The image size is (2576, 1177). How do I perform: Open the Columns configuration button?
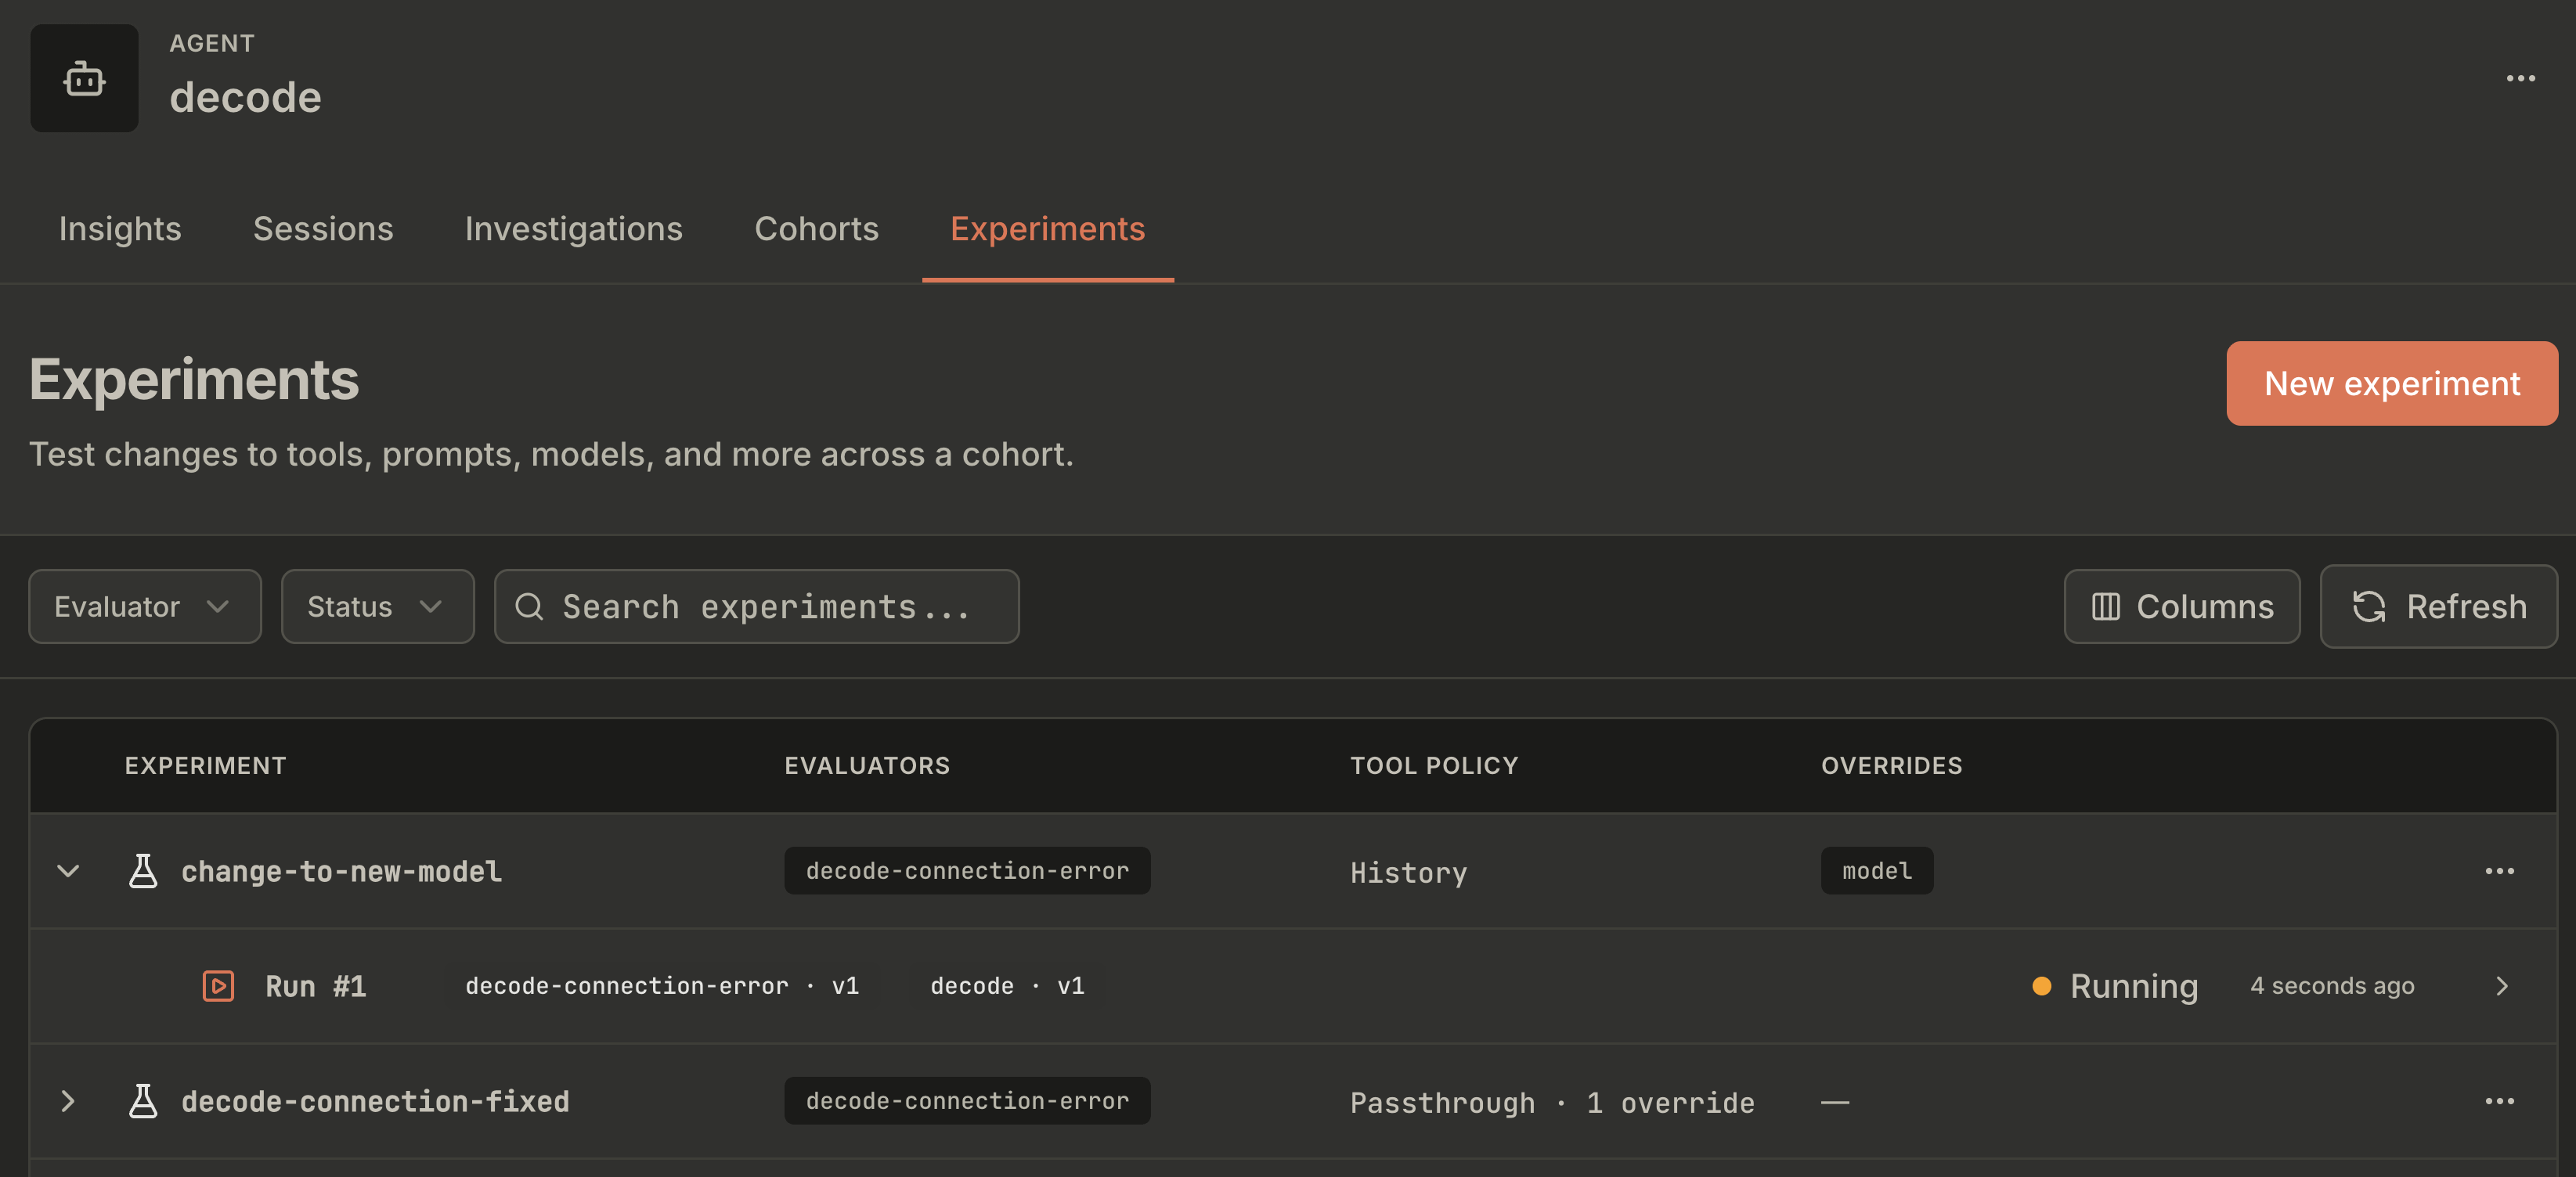coord(2182,606)
